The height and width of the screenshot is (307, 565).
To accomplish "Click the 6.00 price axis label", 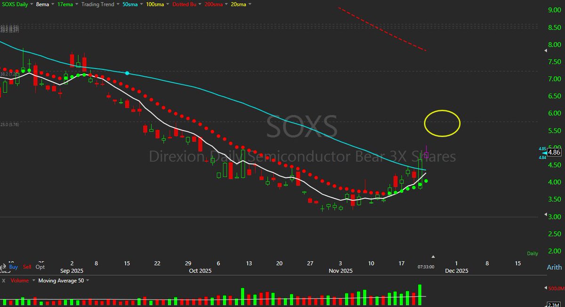I will tap(554, 113).
